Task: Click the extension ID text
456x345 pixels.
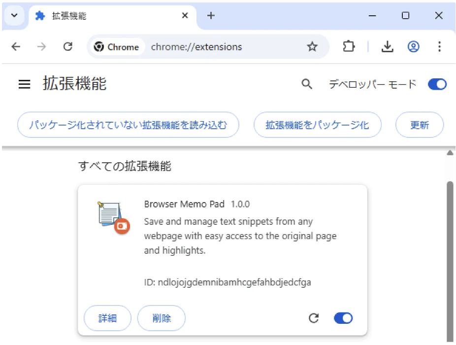Action: pyautogui.click(x=228, y=282)
